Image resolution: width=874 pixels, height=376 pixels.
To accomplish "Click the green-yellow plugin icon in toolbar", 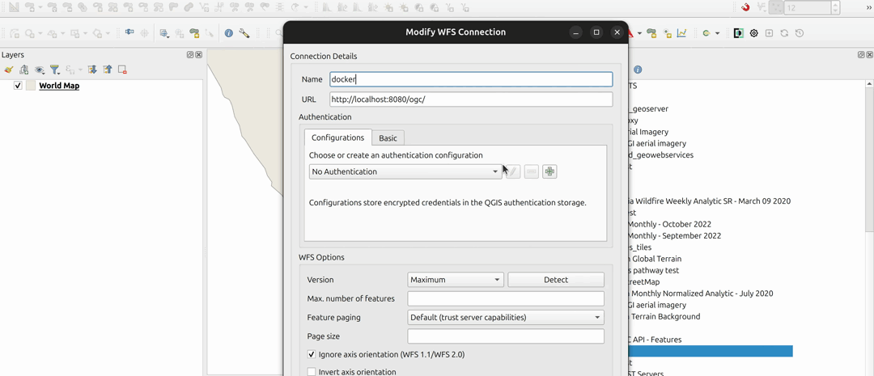I will (706, 33).
